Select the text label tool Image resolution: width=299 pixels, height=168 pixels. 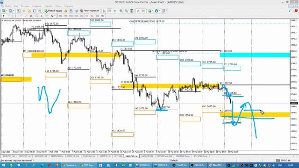click(x=47, y=16)
